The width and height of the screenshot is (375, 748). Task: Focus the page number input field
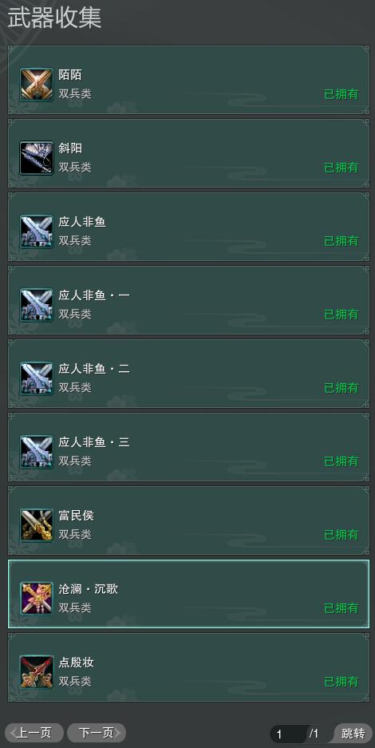[x=289, y=734]
